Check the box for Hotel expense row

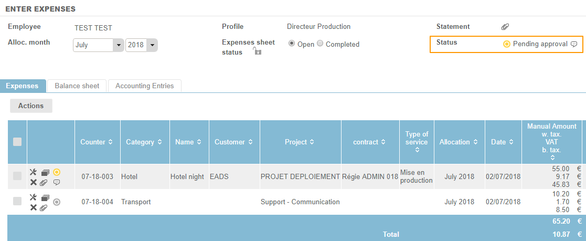click(x=17, y=176)
